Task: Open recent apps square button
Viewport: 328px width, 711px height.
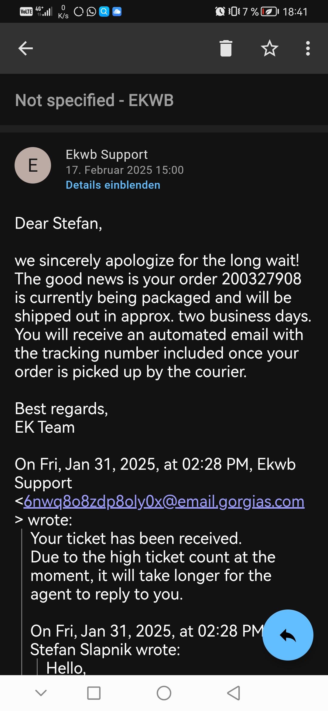Action: 94,693
